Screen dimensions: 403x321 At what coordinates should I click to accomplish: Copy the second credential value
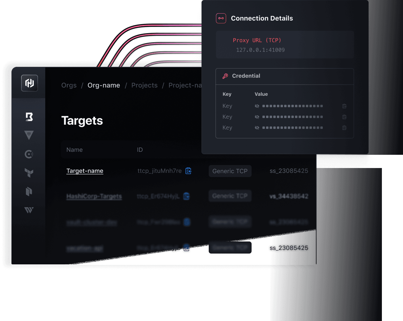pos(344,117)
